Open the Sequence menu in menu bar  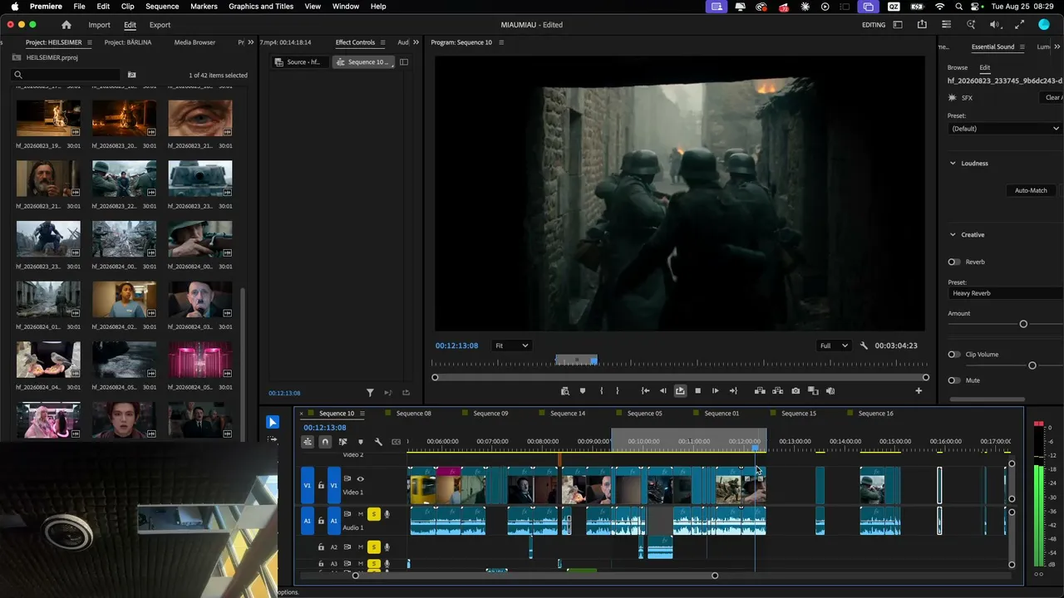click(162, 7)
